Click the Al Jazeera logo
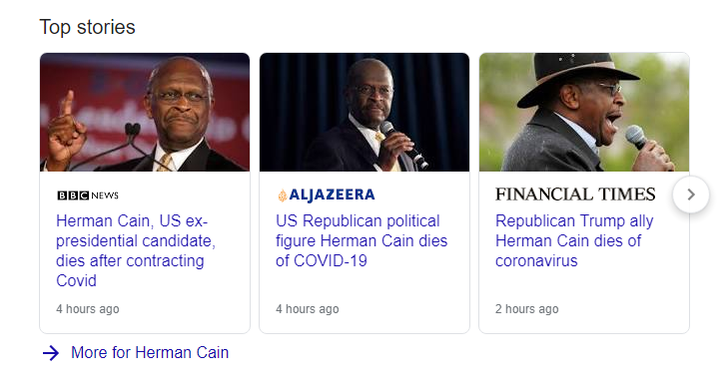 pyautogui.click(x=326, y=194)
